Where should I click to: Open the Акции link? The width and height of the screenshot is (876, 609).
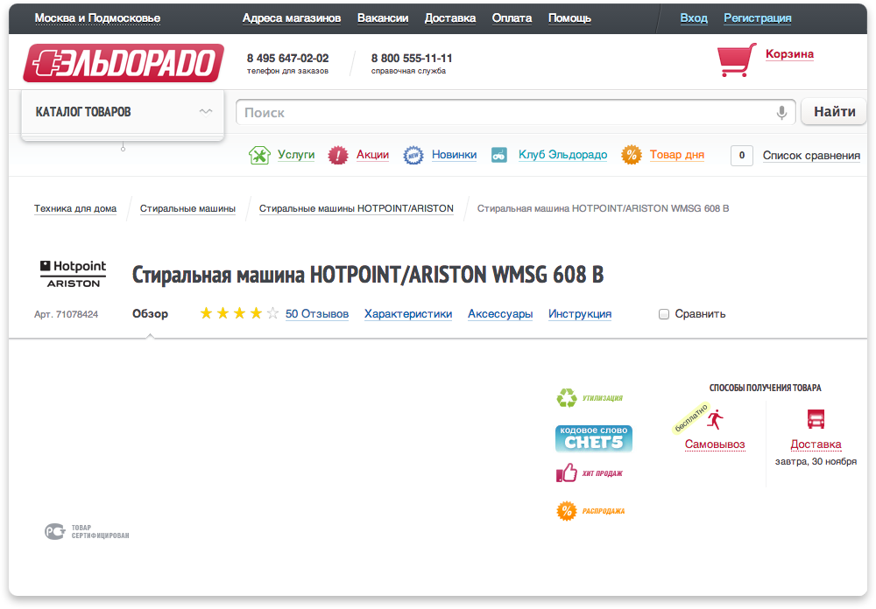coord(372,155)
